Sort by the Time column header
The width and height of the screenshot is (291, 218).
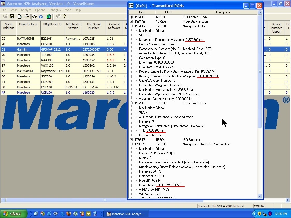coord(142,12)
